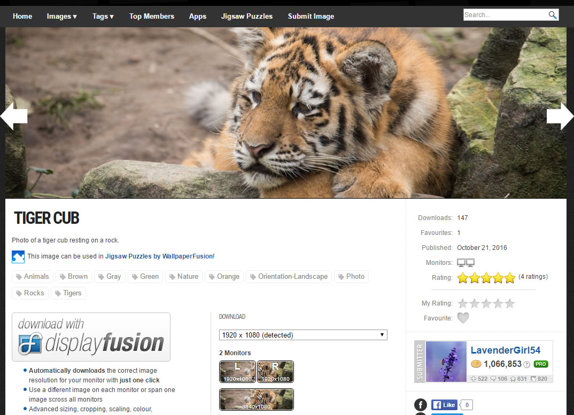
Task: Select the Orange color tag
Action: point(223,277)
